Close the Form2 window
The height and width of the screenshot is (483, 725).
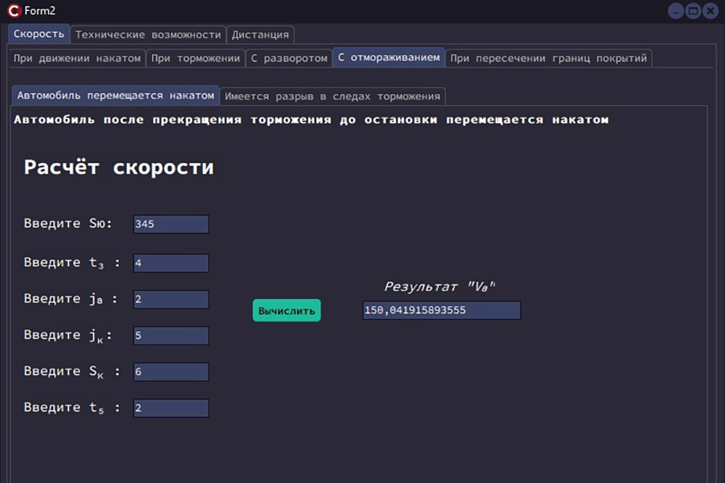click(x=710, y=11)
